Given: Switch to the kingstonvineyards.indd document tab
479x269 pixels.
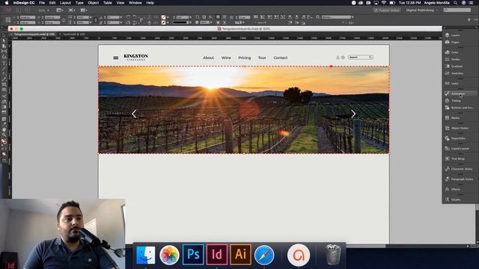Looking at the screenshot, I should click(34, 34).
